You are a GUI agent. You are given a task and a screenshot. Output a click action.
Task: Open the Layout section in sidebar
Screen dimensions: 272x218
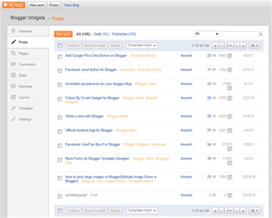pyautogui.click(x=28, y=98)
